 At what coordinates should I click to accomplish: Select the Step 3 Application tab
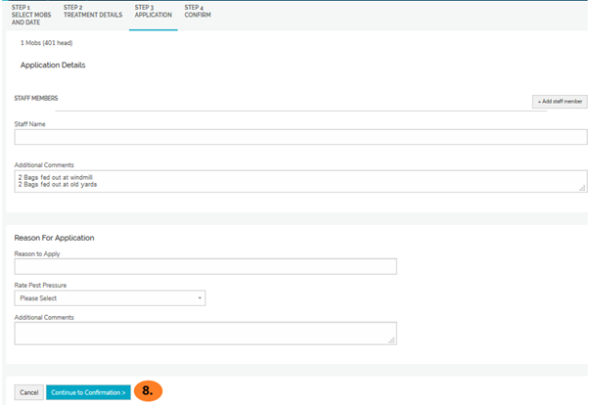coord(153,12)
